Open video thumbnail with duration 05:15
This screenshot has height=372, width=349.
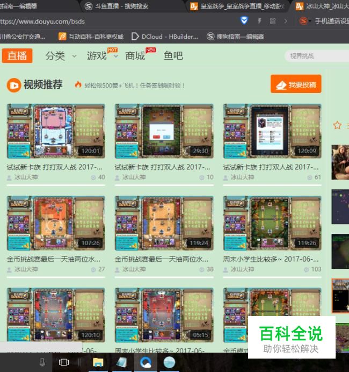pos(164,315)
